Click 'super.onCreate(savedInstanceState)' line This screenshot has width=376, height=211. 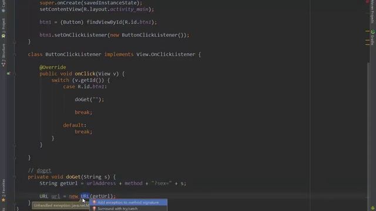point(91,3)
